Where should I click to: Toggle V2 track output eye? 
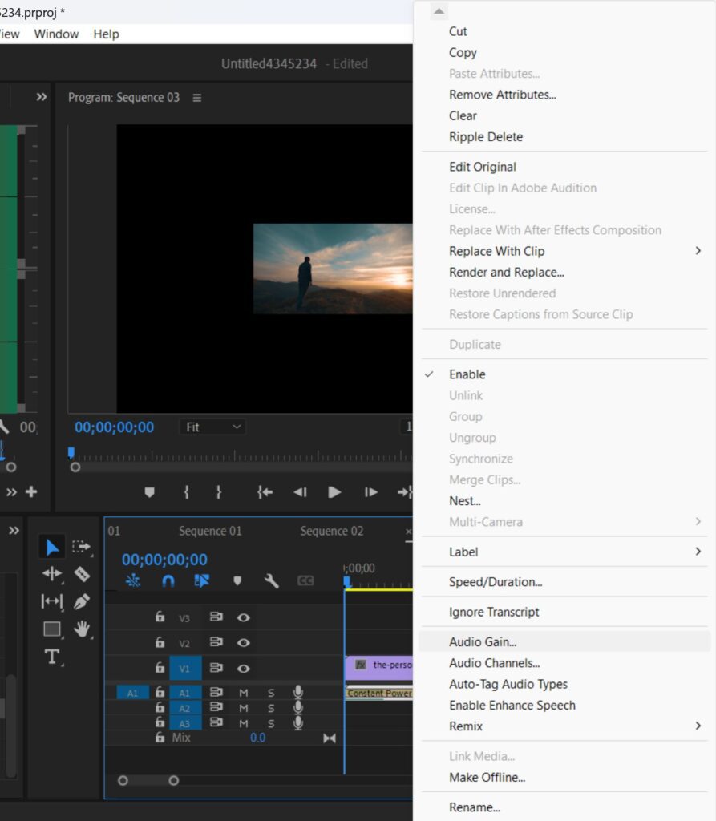tap(243, 642)
